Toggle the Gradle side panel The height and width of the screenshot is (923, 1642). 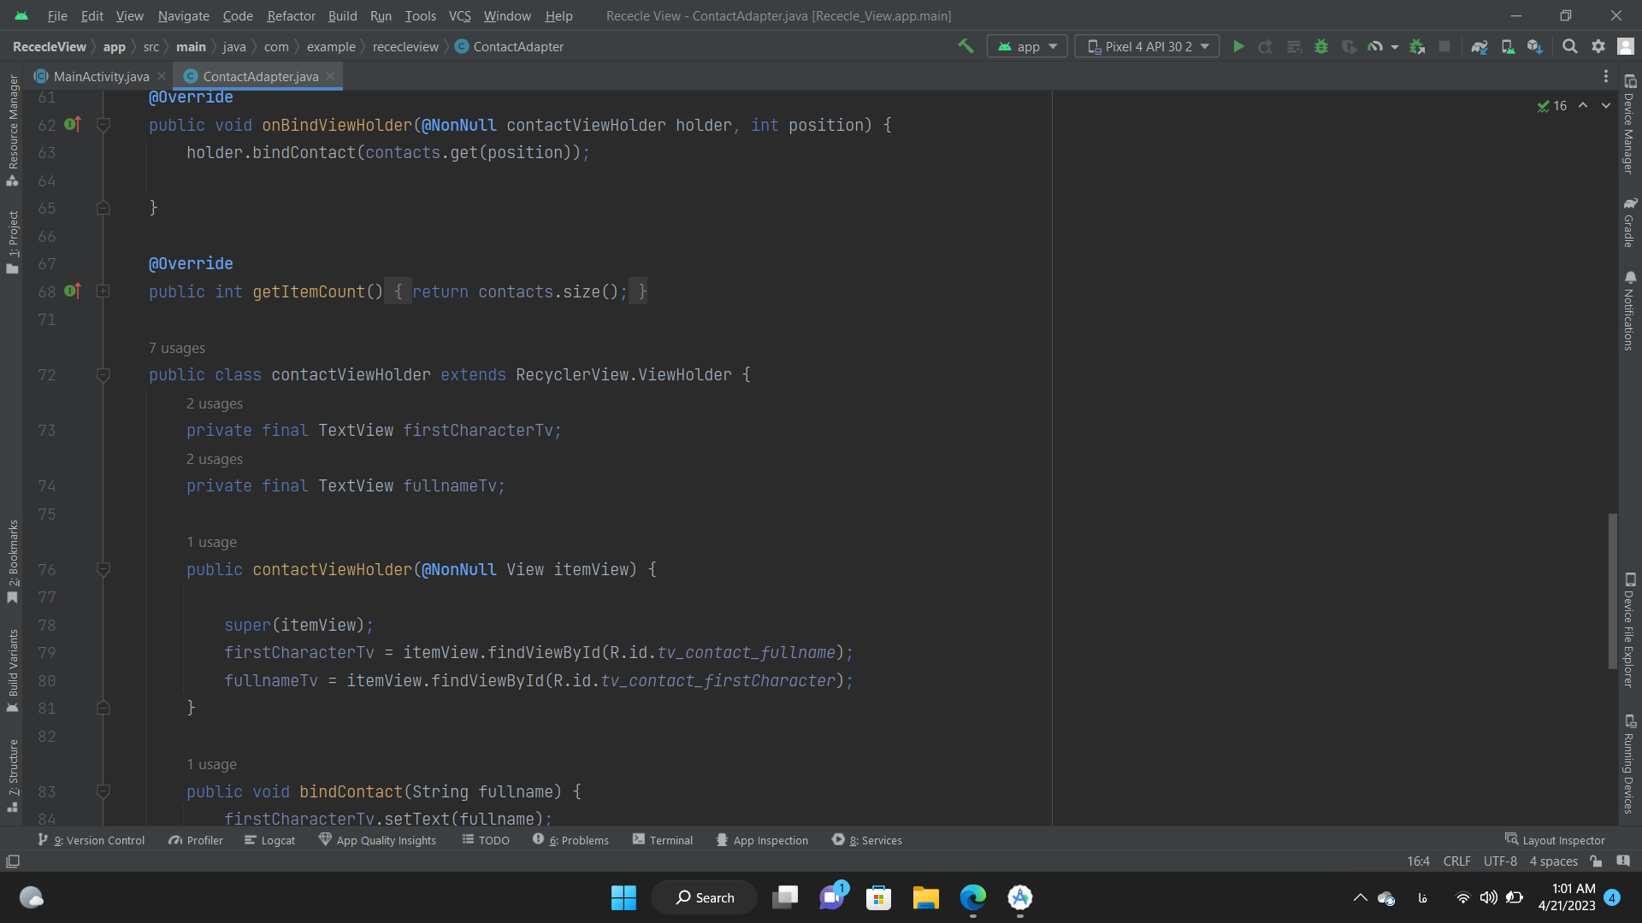coord(1630,221)
